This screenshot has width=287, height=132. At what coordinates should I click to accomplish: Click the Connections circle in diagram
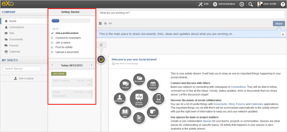point(120,99)
